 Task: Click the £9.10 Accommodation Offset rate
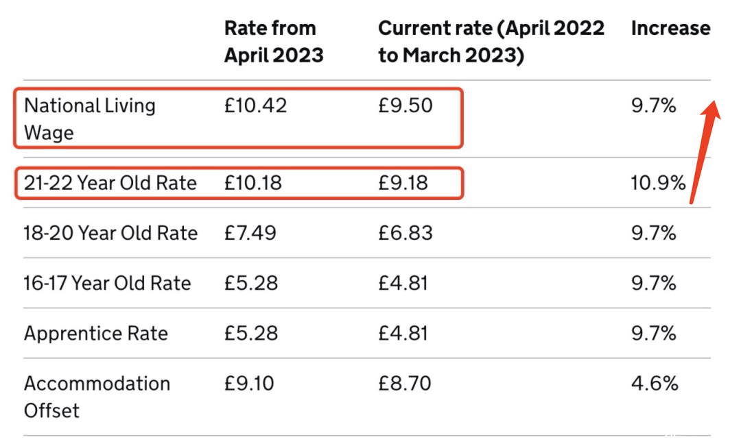(x=249, y=384)
